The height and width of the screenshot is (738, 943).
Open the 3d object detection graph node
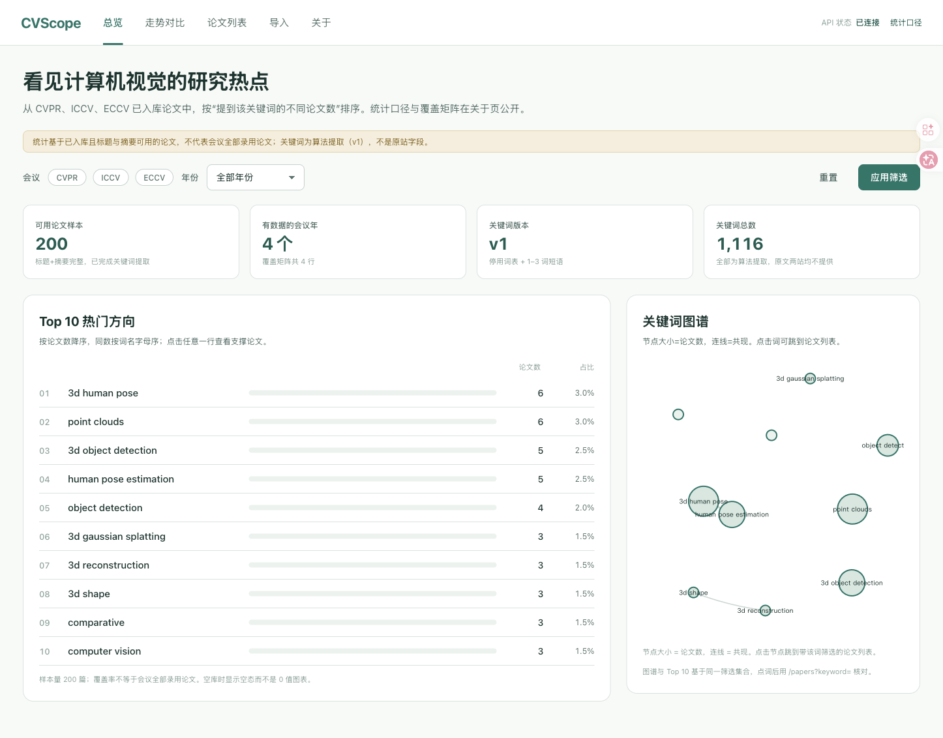coord(852,583)
